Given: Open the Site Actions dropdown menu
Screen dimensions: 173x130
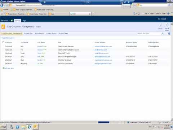Looking at the screenshot, I should pos(5,21).
